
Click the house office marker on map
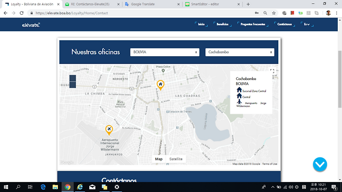[161, 85]
